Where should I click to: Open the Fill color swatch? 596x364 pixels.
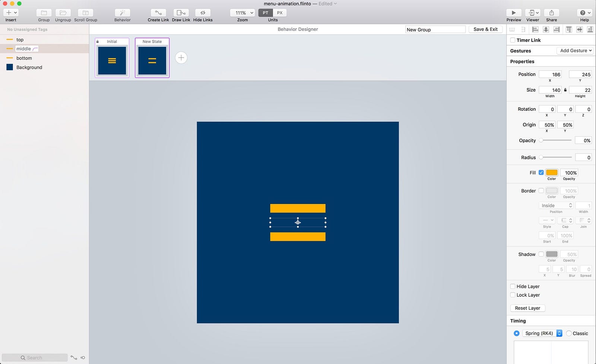[x=552, y=173]
